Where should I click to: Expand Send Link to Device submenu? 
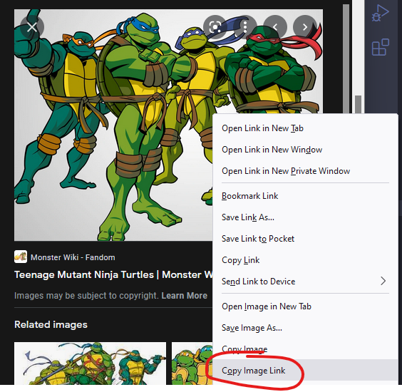pos(305,282)
